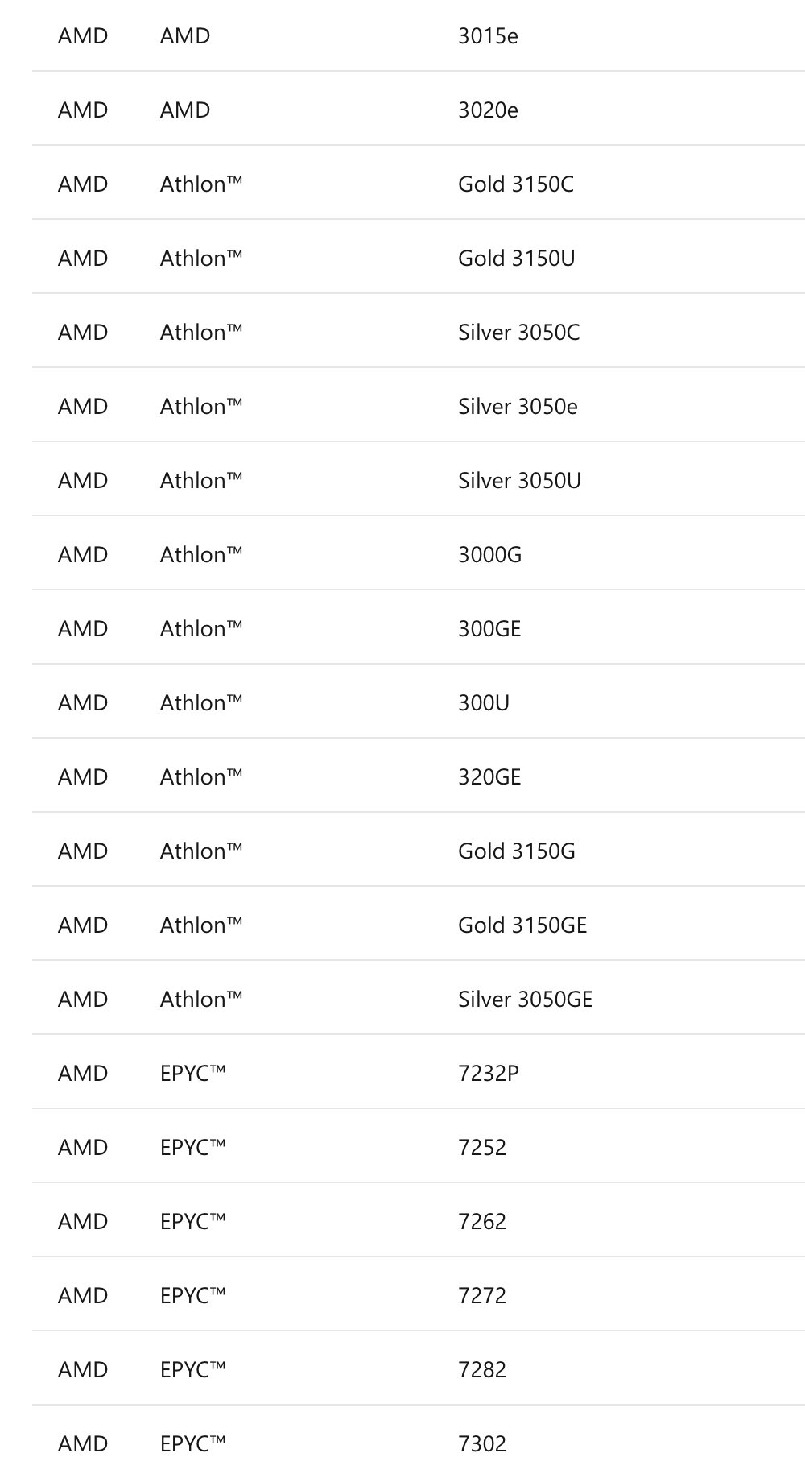Click the 3015e model cell
The width and height of the screenshot is (805, 1474).
pyautogui.click(x=488, y=36)
